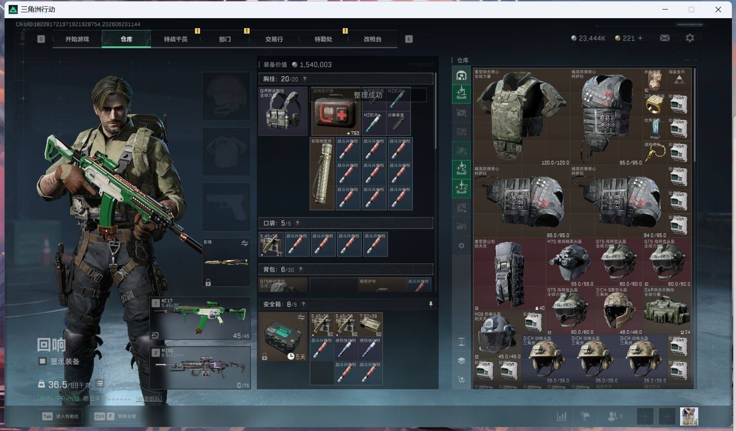Click the swap icon on the safe box
Screen dimensions: 736x431
(301, 317)
